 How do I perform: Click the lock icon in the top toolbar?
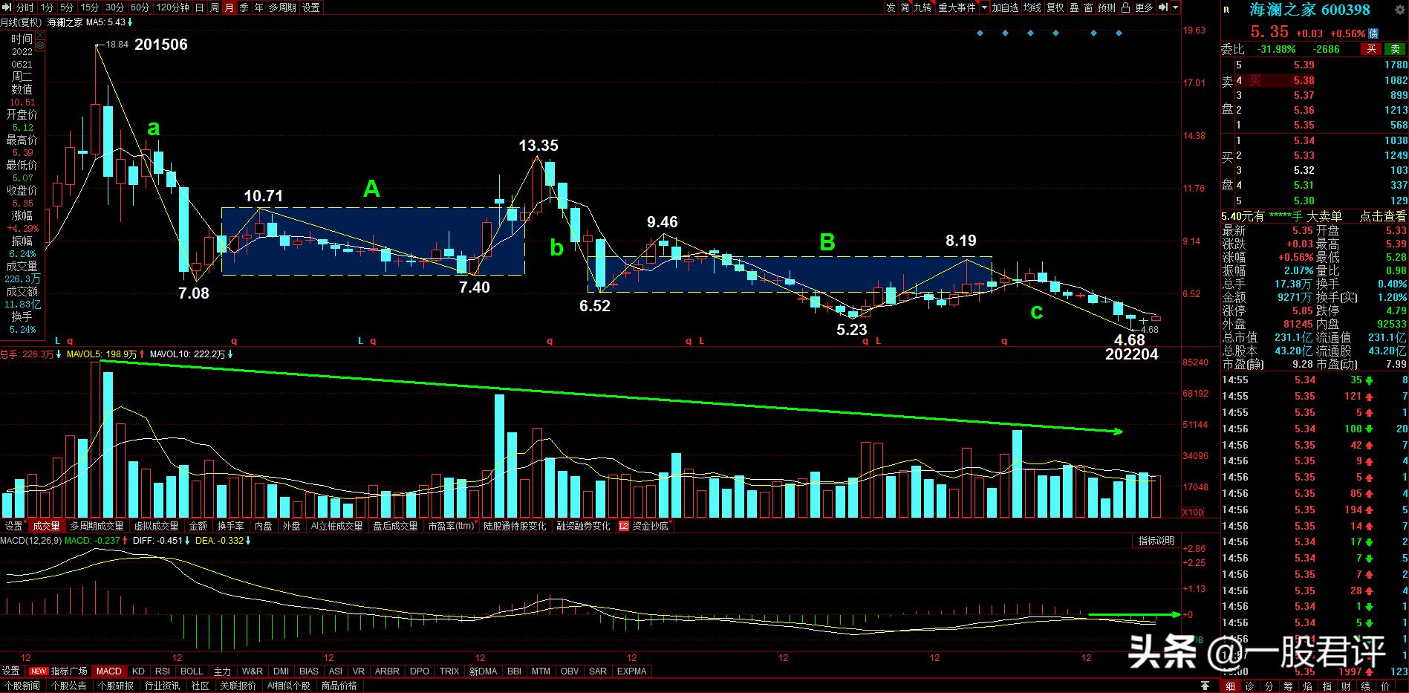tap(1126, 7)
